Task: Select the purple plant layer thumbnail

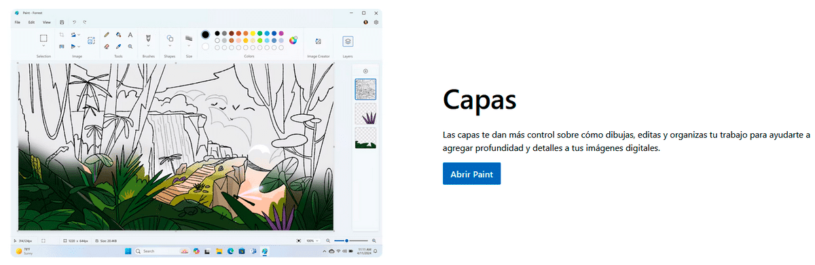Action: pyautogui.click(x=365, y=113)
